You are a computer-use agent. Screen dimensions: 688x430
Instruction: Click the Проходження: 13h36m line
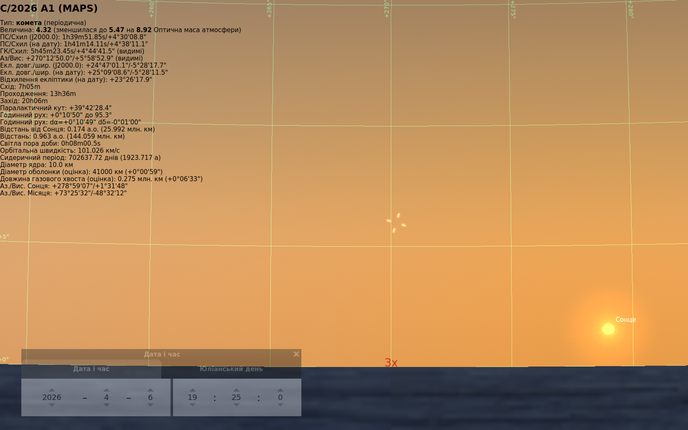pyautogui.click(x=38, y=94)
